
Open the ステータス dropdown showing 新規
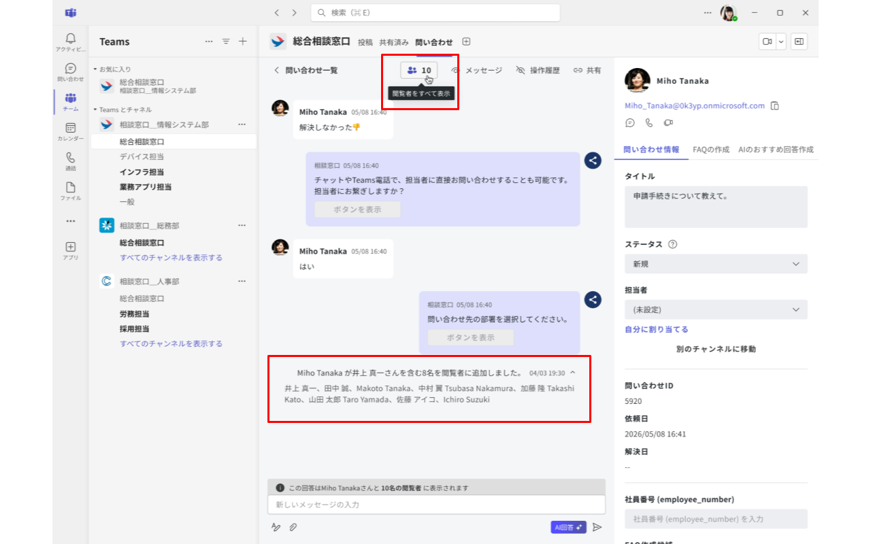tap(716, 264)
